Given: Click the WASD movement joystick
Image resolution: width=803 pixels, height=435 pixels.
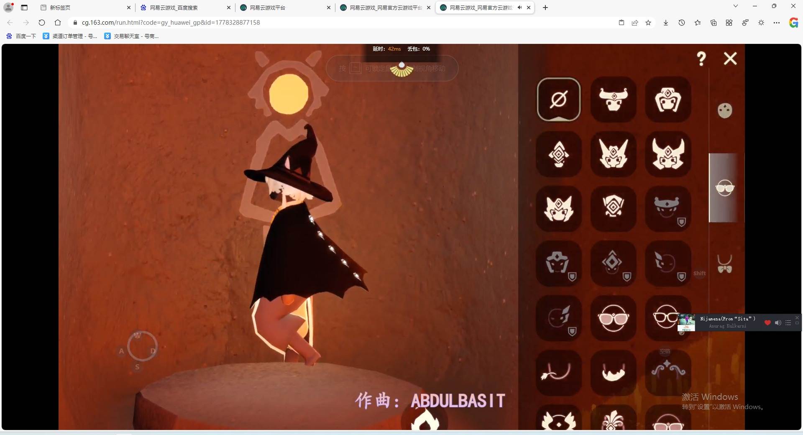Looking at the screenshot, I should tap(142, 346).
